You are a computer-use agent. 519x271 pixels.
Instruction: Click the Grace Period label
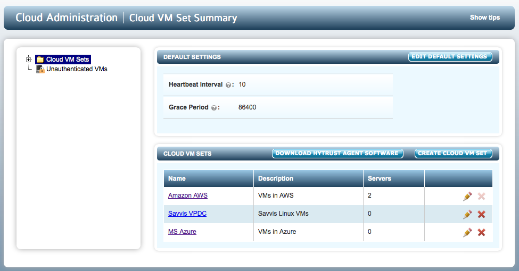(188, 107)
